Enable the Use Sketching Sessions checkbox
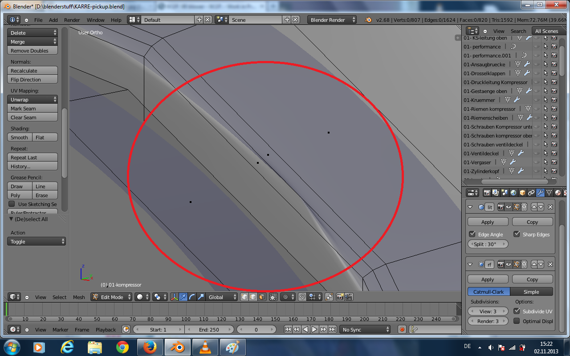570x356 pixels. tap(12, 204)
